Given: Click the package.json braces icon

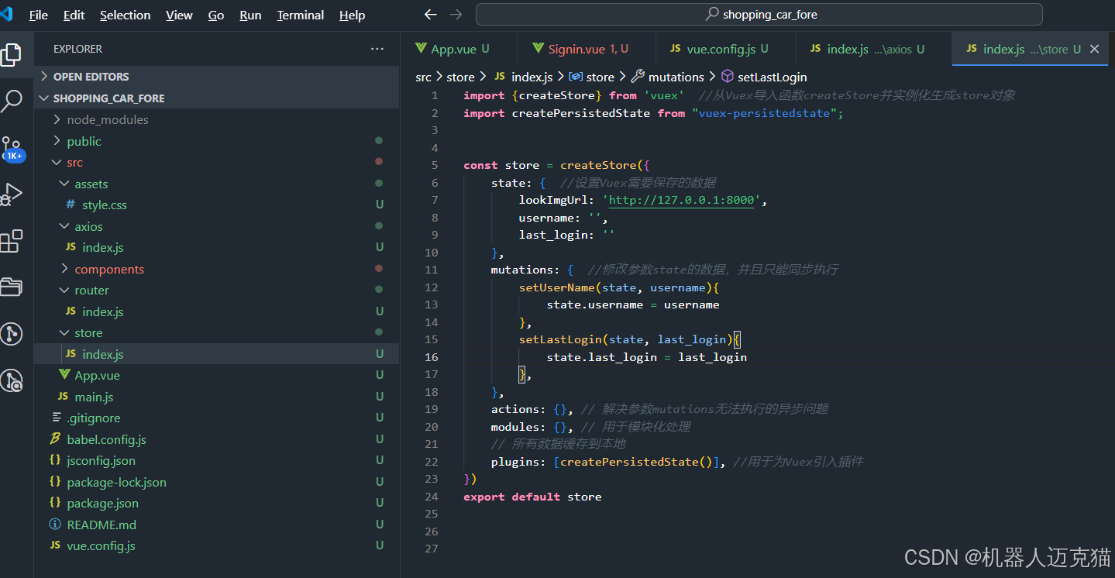Looking at the screenshot, I should (x=55, y=503).
